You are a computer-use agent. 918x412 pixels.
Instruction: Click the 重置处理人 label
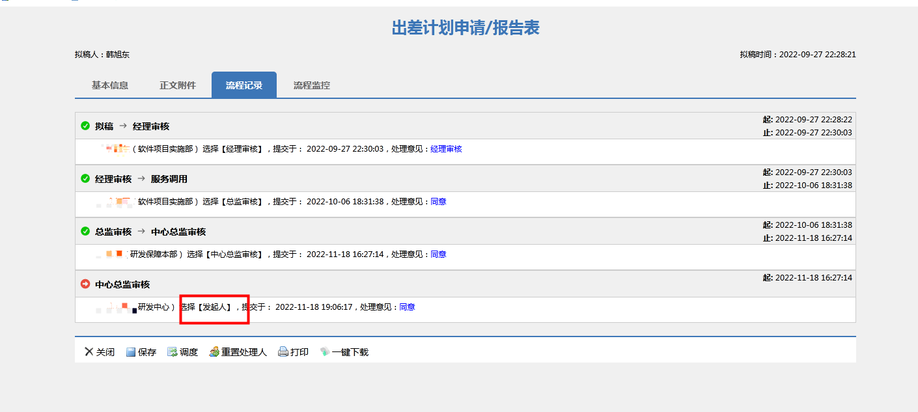tap(244, 352)
